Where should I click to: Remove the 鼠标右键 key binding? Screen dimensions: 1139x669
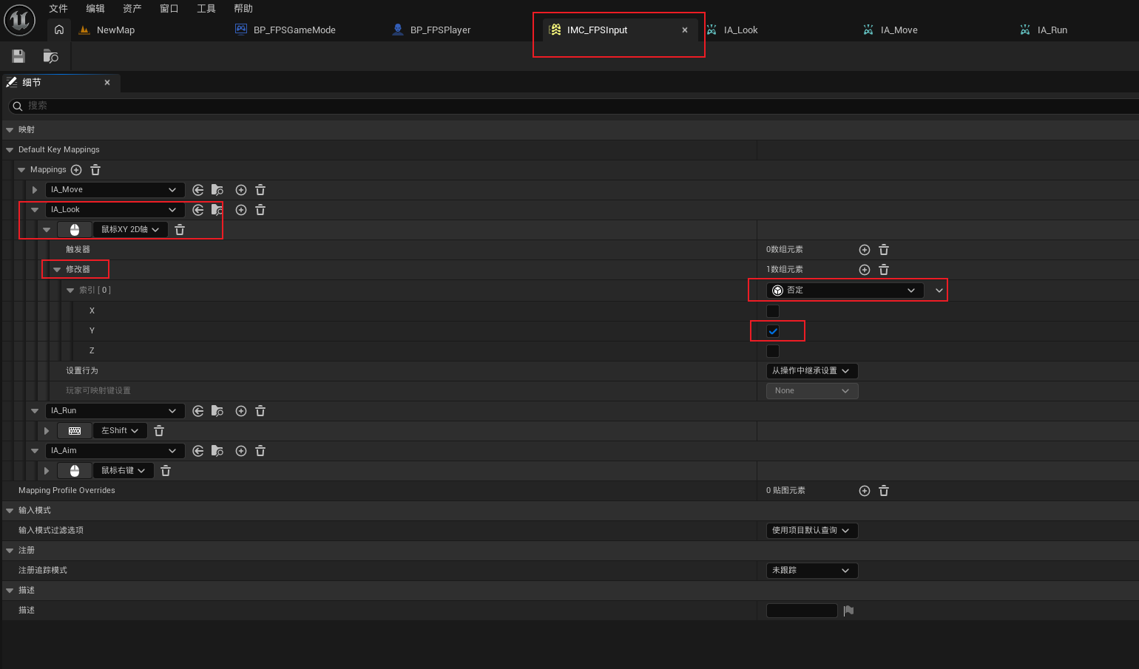tap(166, 471)
